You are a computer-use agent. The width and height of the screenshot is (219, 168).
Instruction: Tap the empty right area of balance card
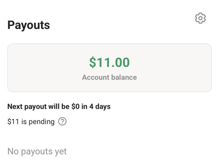(x=179, y=67)
